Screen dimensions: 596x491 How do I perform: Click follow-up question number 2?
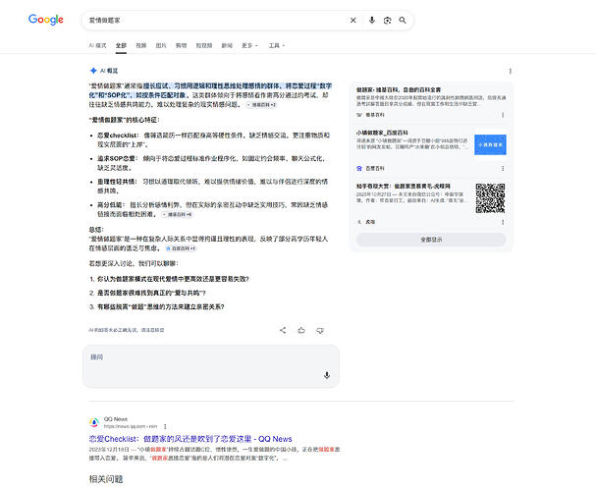(x=151, y=293)
